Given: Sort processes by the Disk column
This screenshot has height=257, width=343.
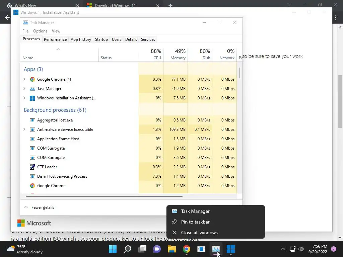Looking at the screenshot, I should click(200, 55).
